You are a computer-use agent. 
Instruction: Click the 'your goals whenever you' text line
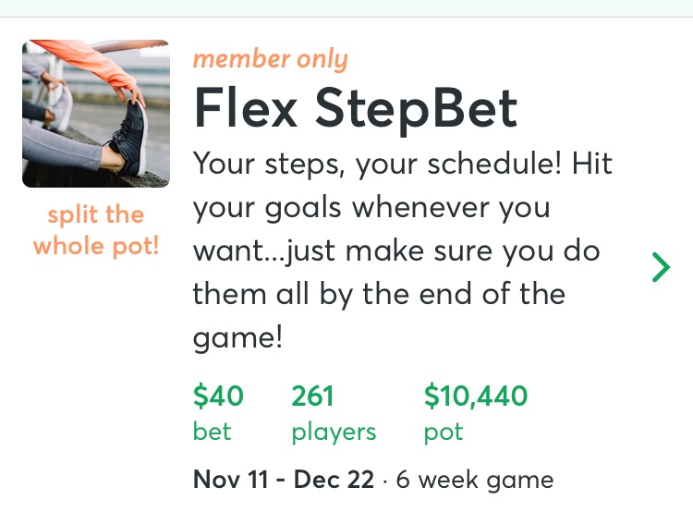click(x=371, y=207)
